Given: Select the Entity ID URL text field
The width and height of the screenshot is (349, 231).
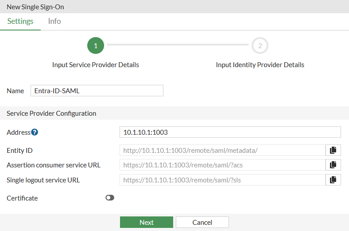Looking at the screenshot, I should point(222,150).
